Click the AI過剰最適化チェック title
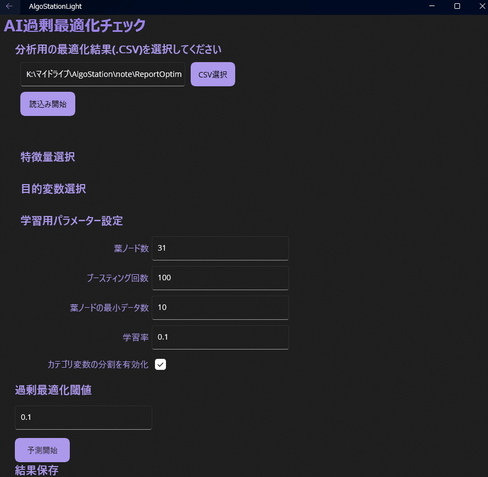This screenshot has height=477, width=488. 75,25
